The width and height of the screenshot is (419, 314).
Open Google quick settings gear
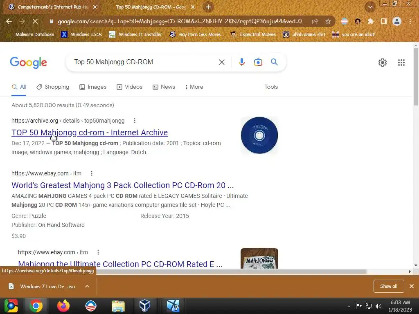pos(383,63)
